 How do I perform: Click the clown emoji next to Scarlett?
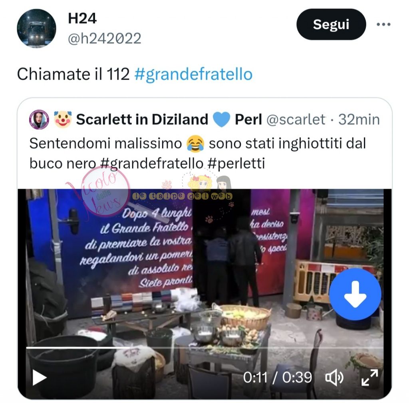pos(63,120)
